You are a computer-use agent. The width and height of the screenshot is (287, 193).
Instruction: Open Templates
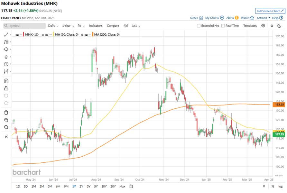250,26
